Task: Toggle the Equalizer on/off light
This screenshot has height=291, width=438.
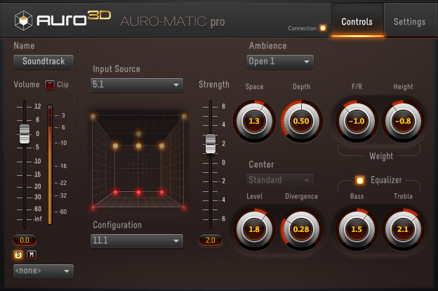Action: coord(360,181)
